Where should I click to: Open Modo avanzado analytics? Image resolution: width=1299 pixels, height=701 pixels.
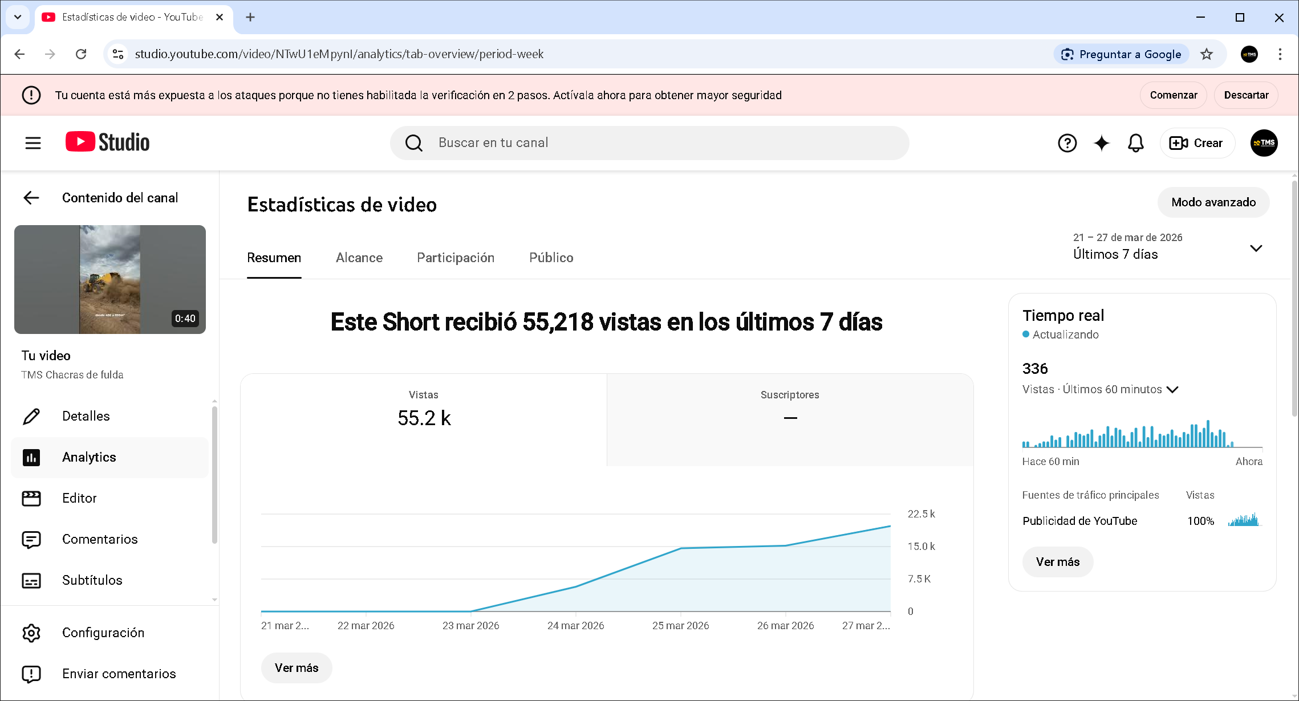click(x=1213, y=202)
